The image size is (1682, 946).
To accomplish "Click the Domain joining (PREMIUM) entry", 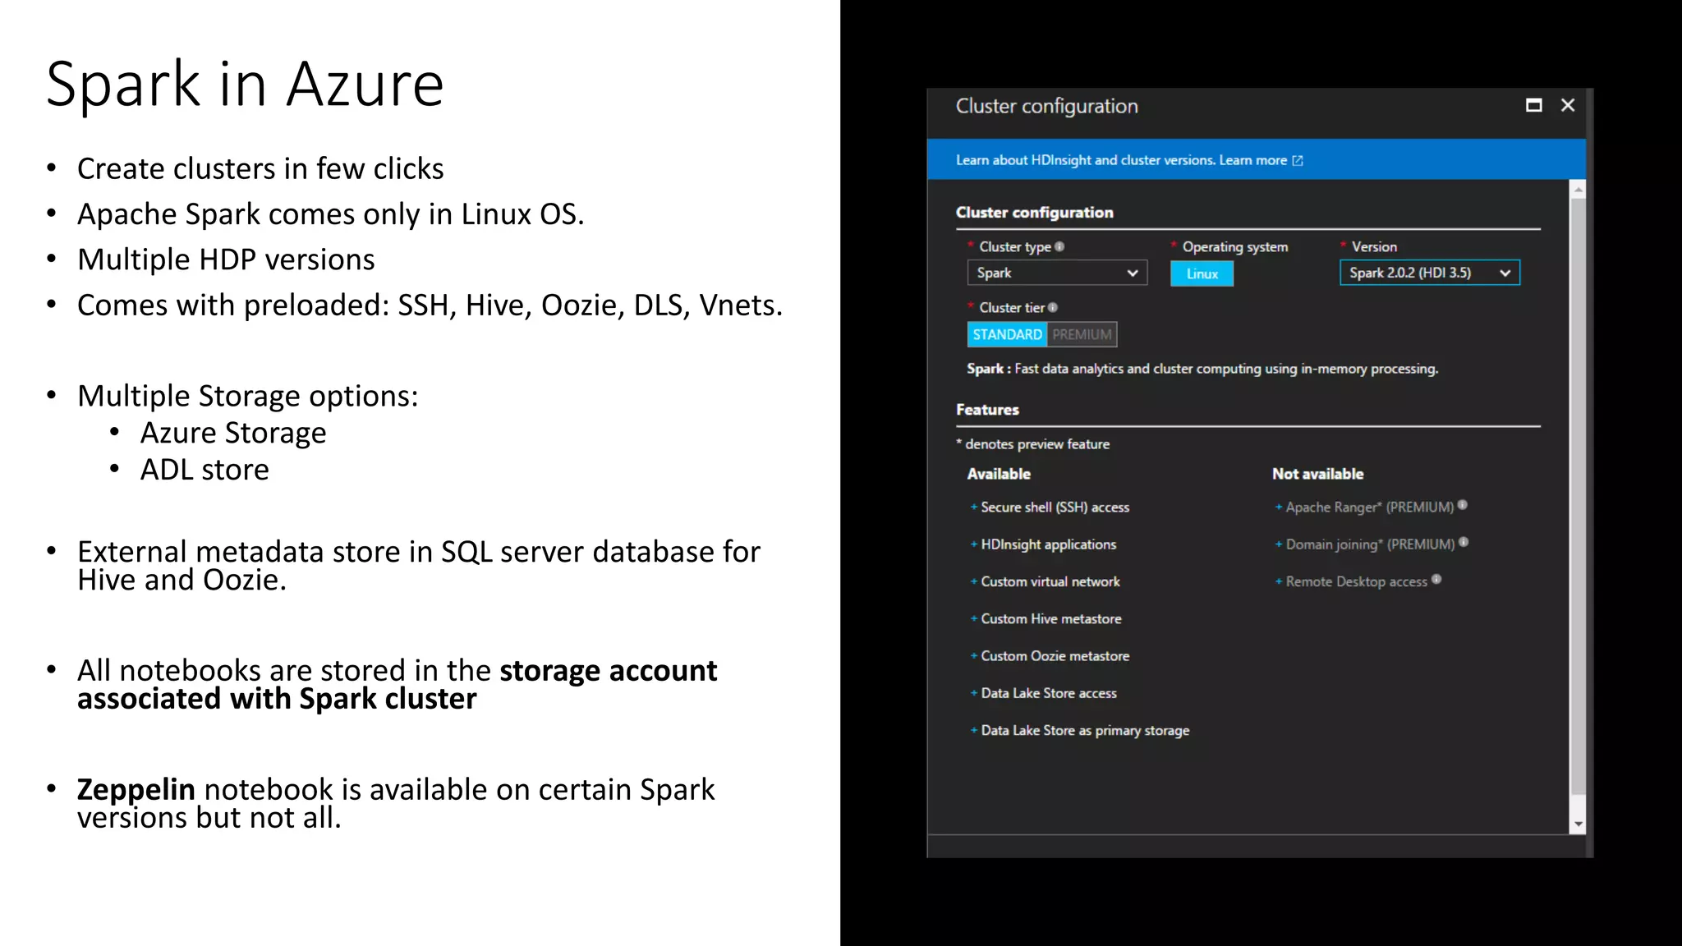I will [x=1370, y=544].
